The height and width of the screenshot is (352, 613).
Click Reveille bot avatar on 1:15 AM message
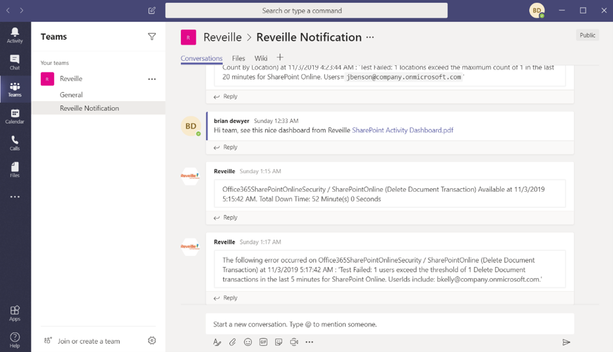[190, 176]
